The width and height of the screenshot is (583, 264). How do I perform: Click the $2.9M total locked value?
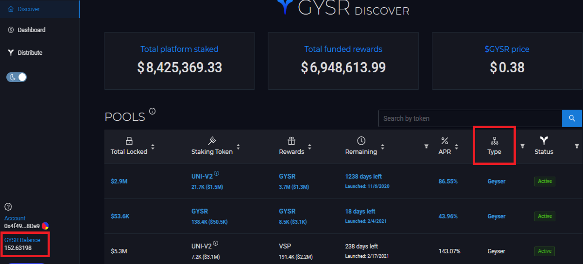(x=118, y=181)
